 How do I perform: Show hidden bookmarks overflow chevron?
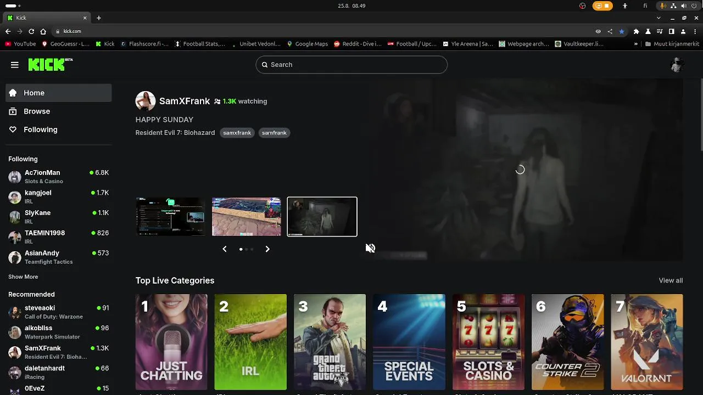tap(636, 44)
